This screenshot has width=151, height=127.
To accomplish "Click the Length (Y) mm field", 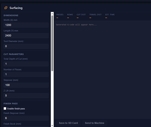I will point(26,36).
